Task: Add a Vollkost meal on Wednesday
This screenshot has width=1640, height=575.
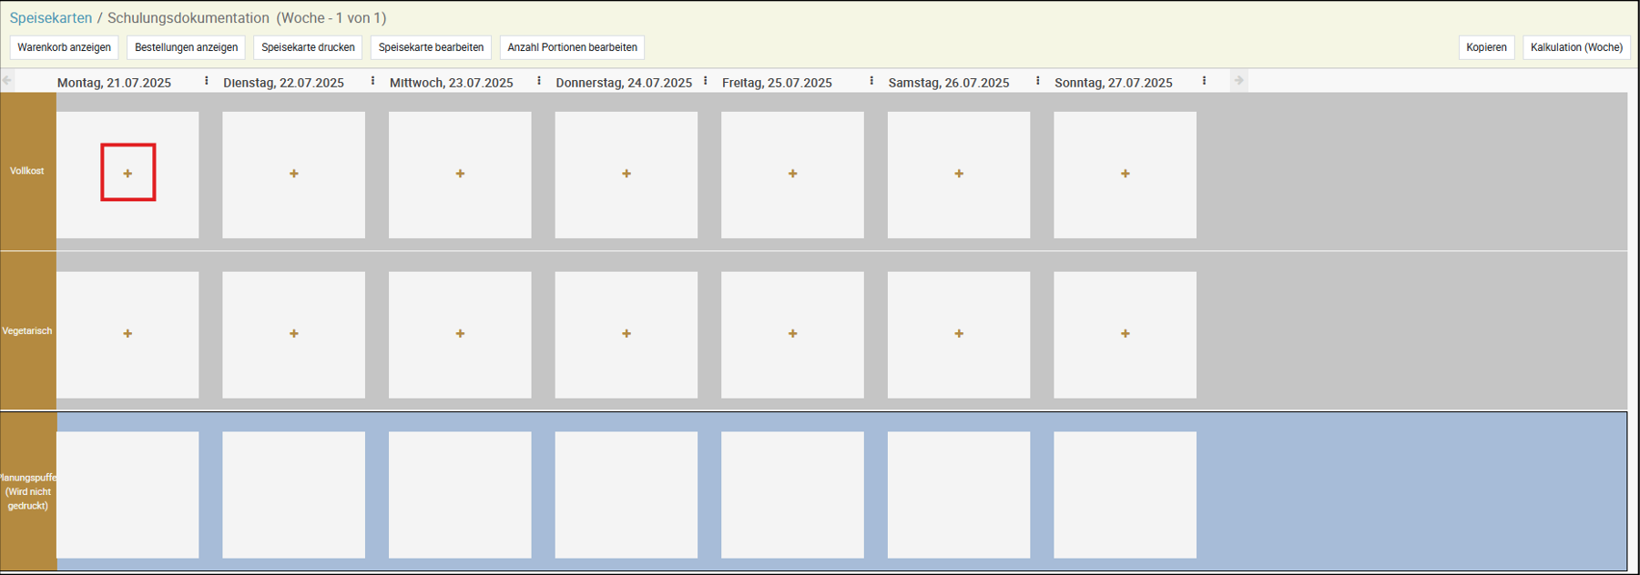Action: point(460,174)
